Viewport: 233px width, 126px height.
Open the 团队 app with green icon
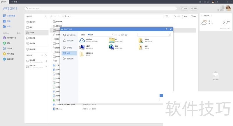(7, 43)
